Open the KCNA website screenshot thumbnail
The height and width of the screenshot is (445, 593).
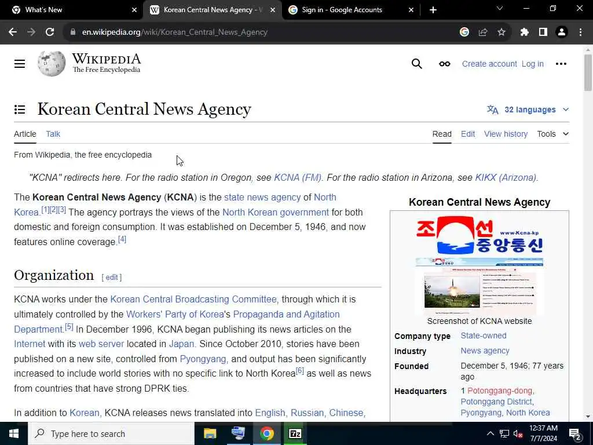coord(479,286)
